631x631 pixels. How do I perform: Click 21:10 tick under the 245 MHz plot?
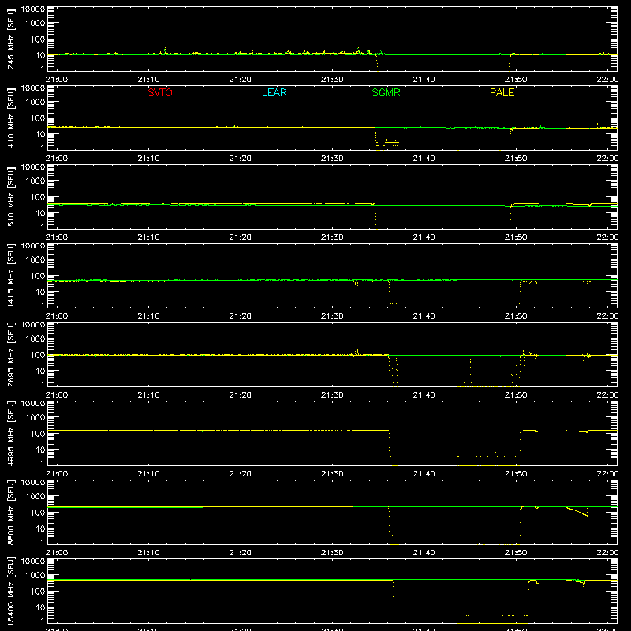148,80
